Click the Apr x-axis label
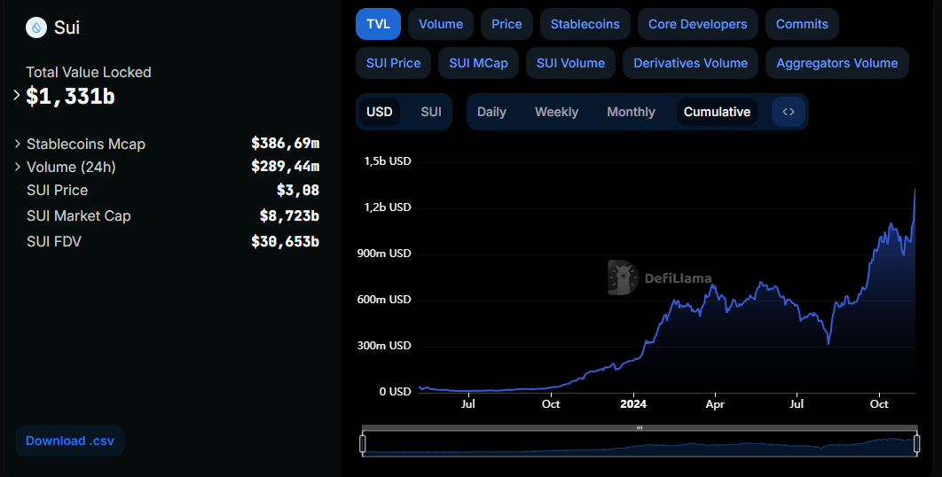Image resolution: width=942 pixels, height=477 pixels. (715, 404)
